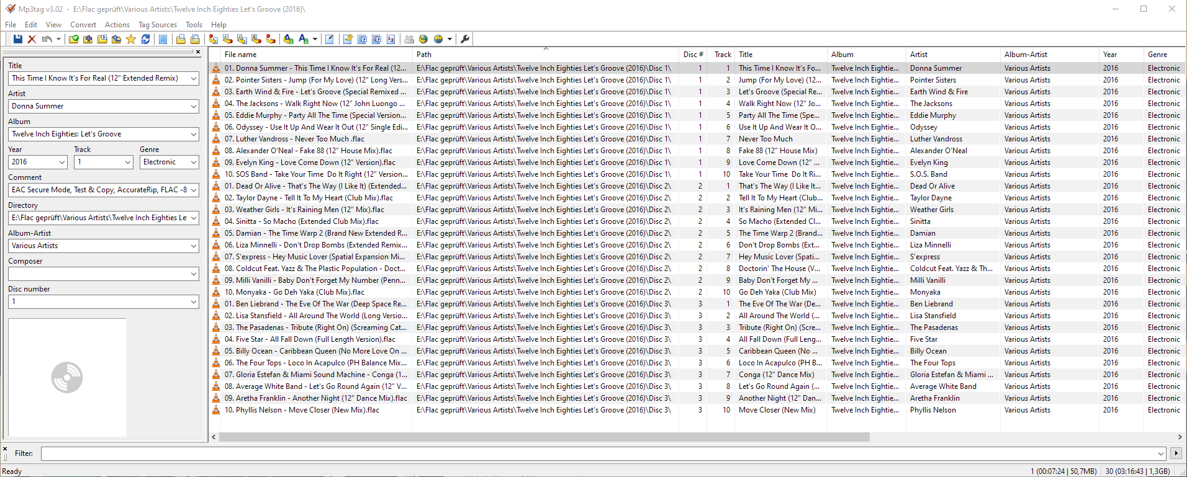Select file '07. Luther Vandross - Never Too Much .flac'
Screen dimensions: 1187x477
pyautogui.click(x=294, y=139)
